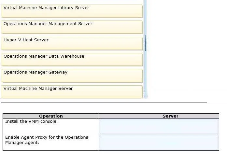
Task: Pick the Operations Manager Management Server option
Action: tap(72, 27)
